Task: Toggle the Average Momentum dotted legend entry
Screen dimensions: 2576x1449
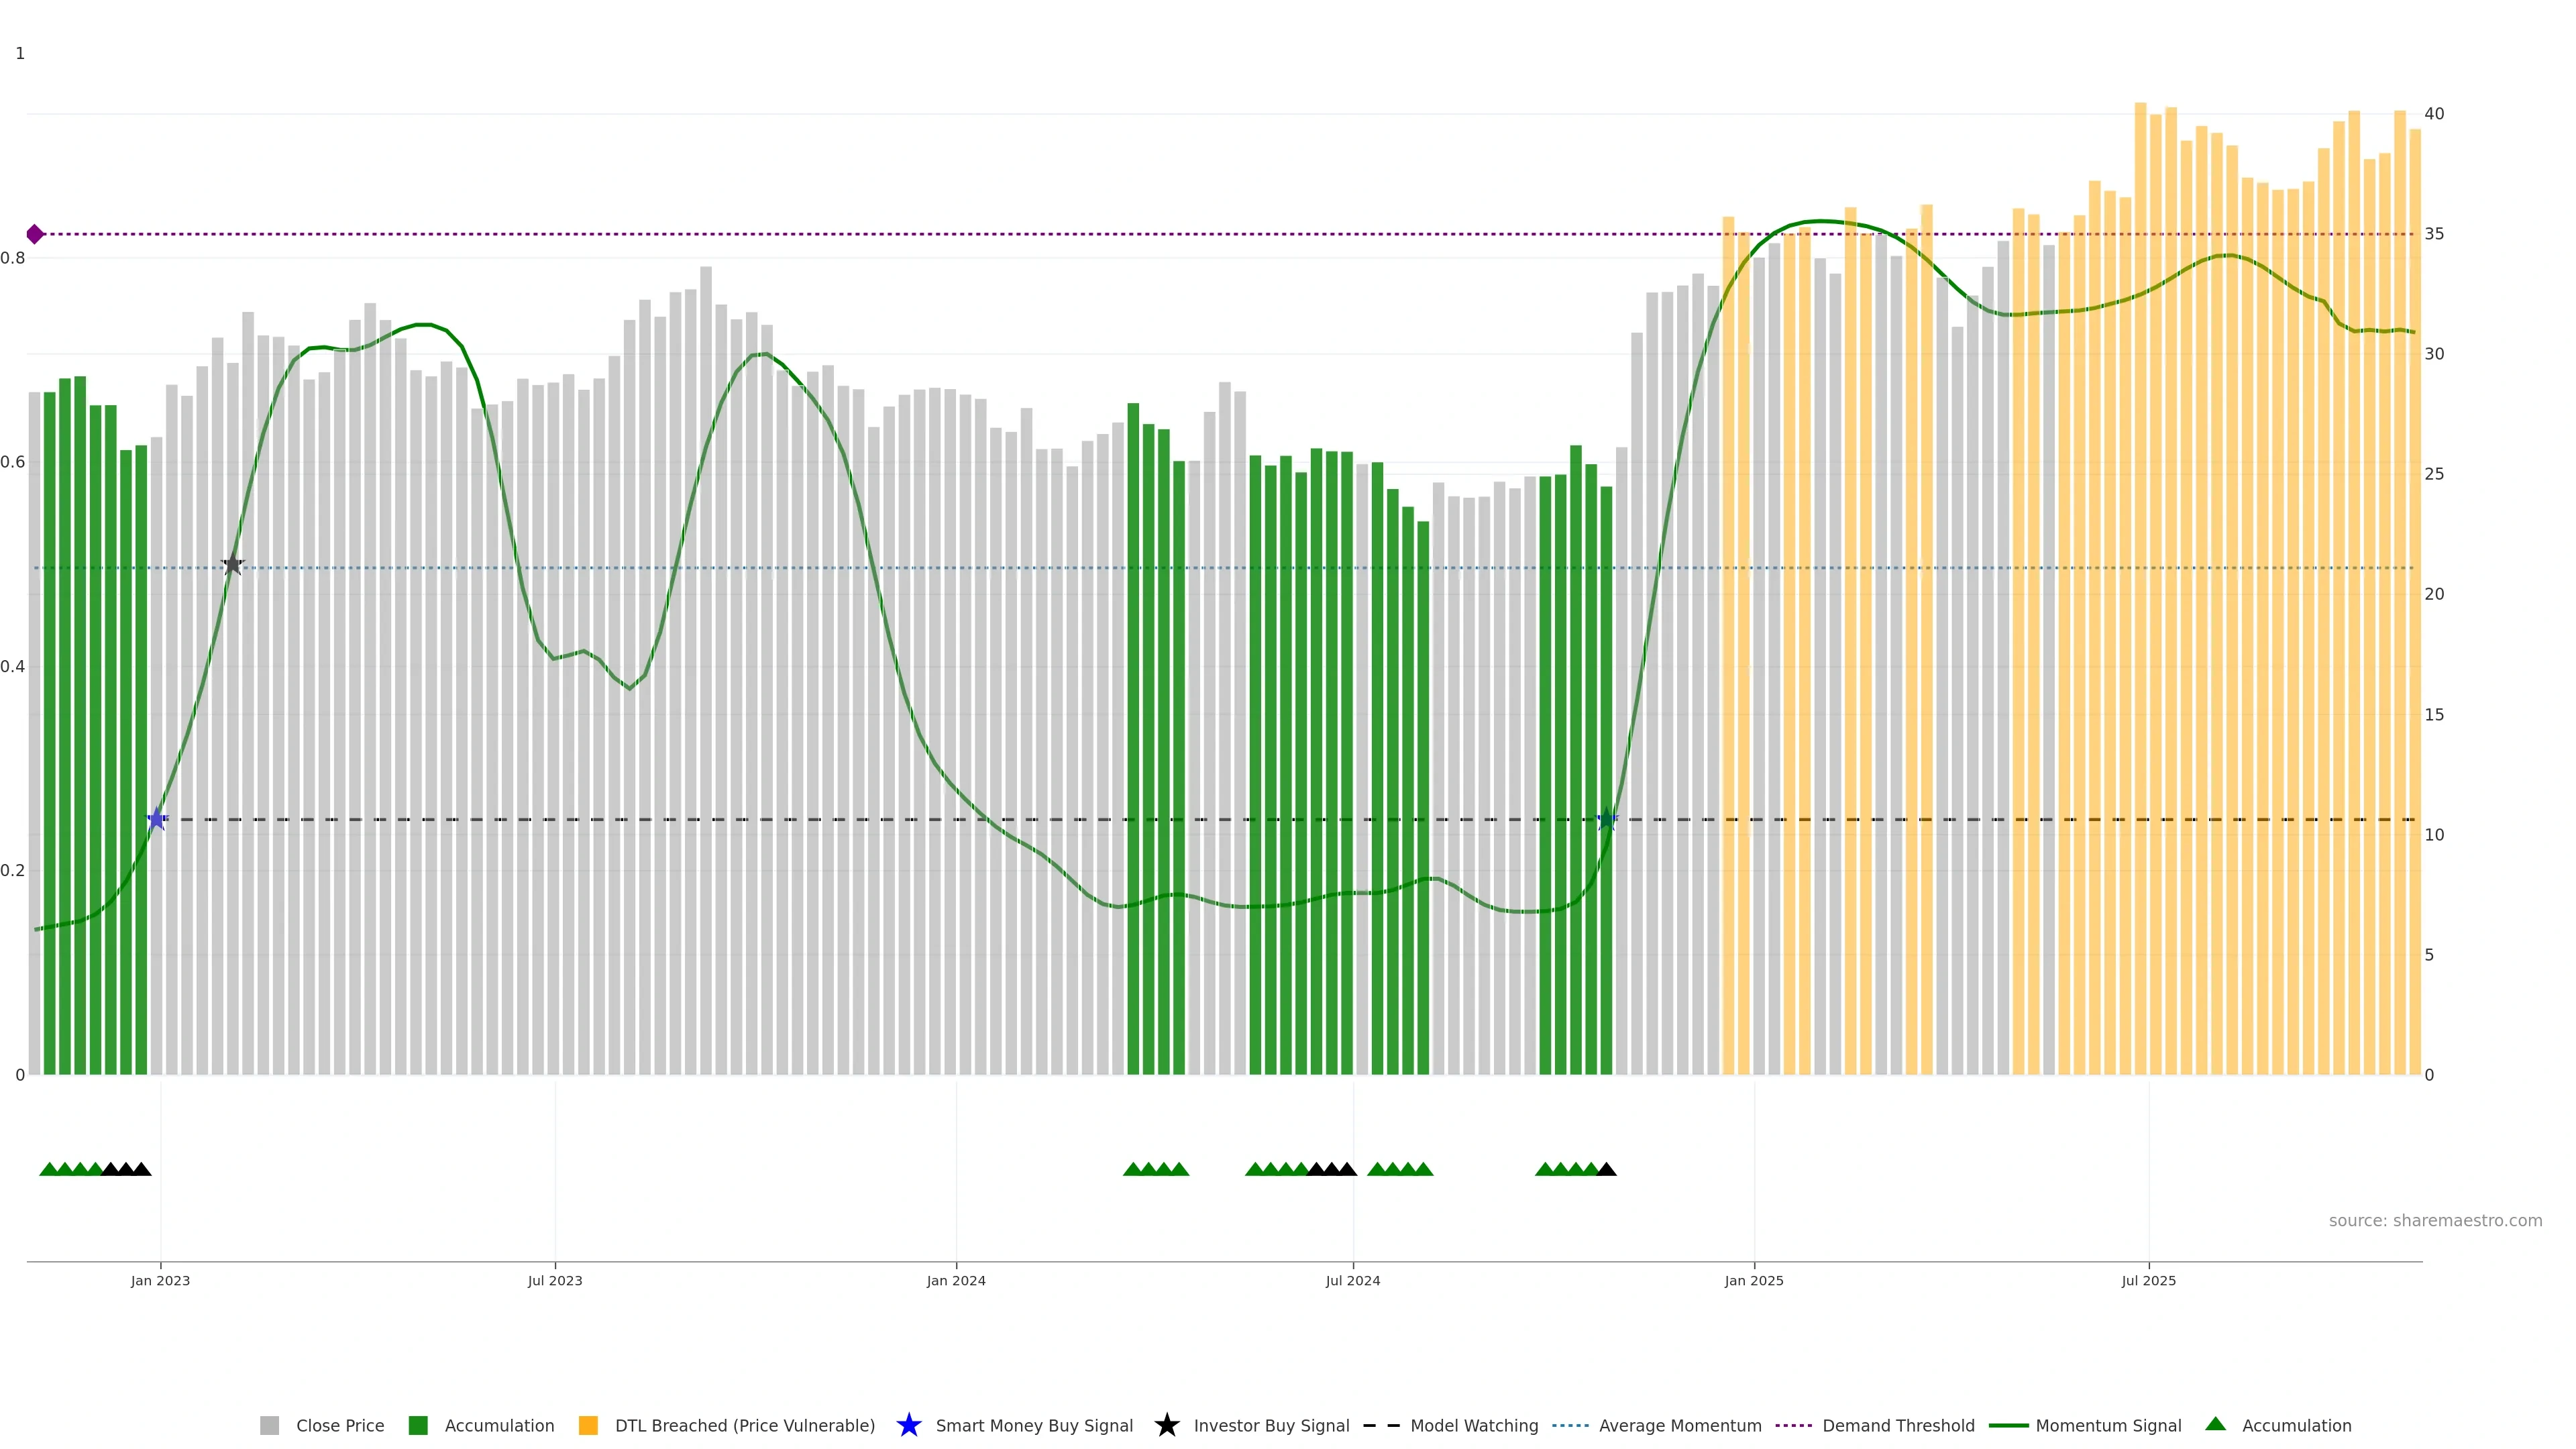Action: click(x=1570, y=1426)
